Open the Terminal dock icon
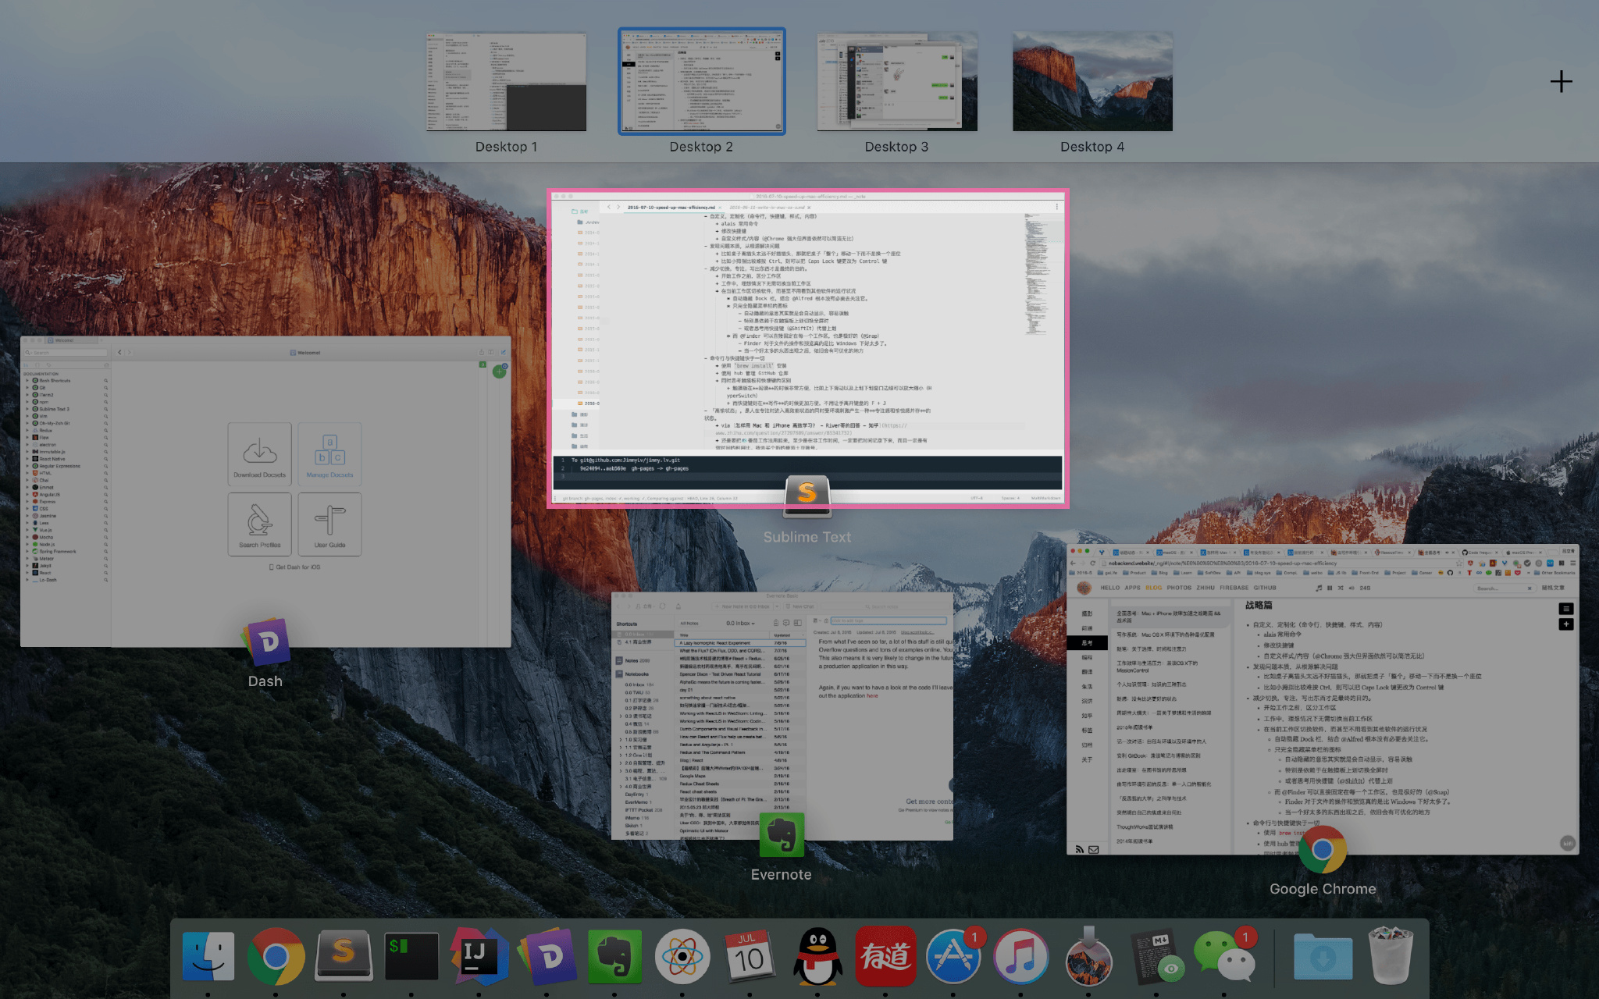1599x999 pixels. point(411,957)
